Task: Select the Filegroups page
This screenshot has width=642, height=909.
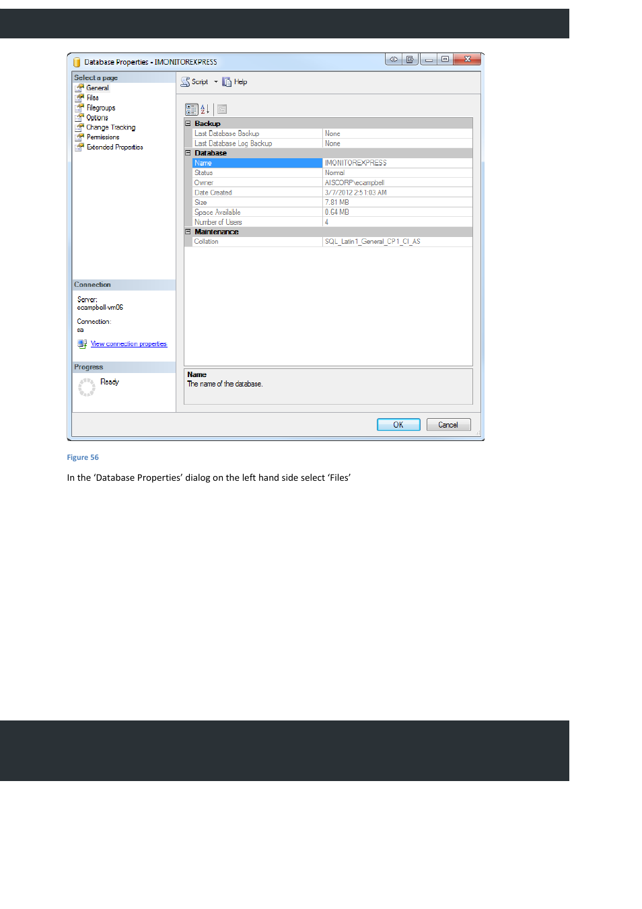Action: (x=101, y=108)
